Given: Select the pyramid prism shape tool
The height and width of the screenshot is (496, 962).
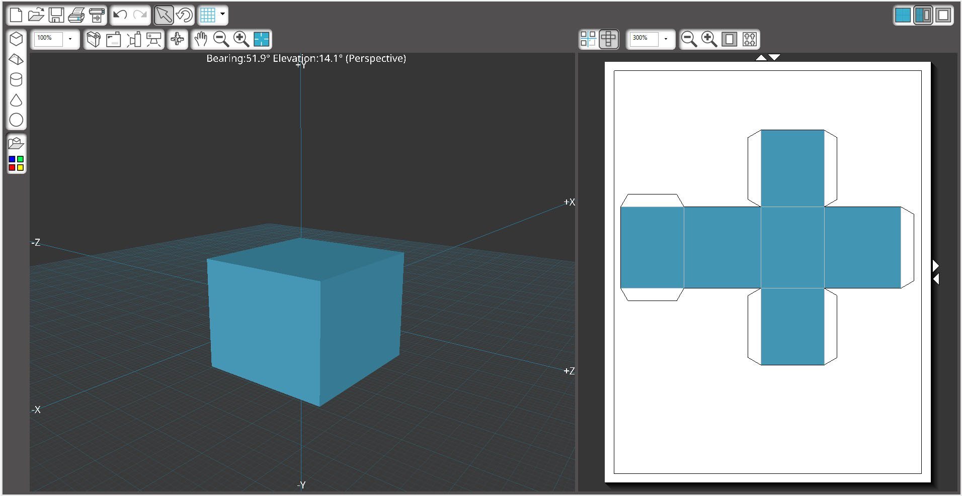Looking at the screenshot, I should (16, 59).
